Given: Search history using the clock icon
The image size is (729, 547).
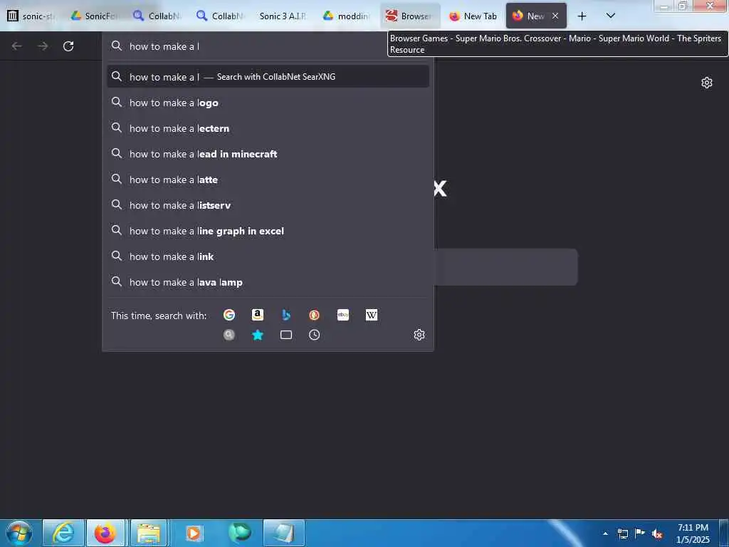Looking at the screenshot, I should 314,335.
